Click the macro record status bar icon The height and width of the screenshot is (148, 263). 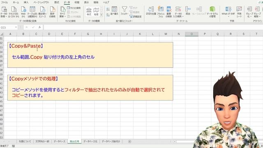[13, 146]
